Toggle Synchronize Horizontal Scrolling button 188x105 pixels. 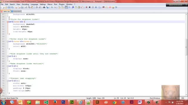coord(62,7)
